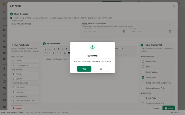Screen dimensions: 185x115
Task: Tick Reservation Sales & Channel Folio checkbox
Action: [143, 88]
